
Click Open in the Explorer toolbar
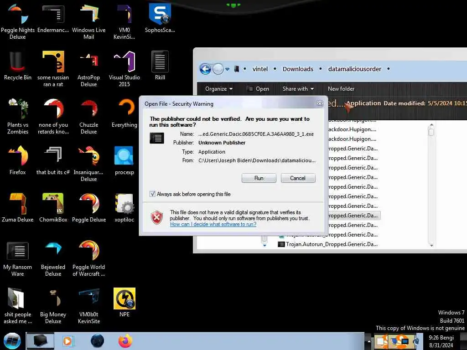click(x=258, y=89)
